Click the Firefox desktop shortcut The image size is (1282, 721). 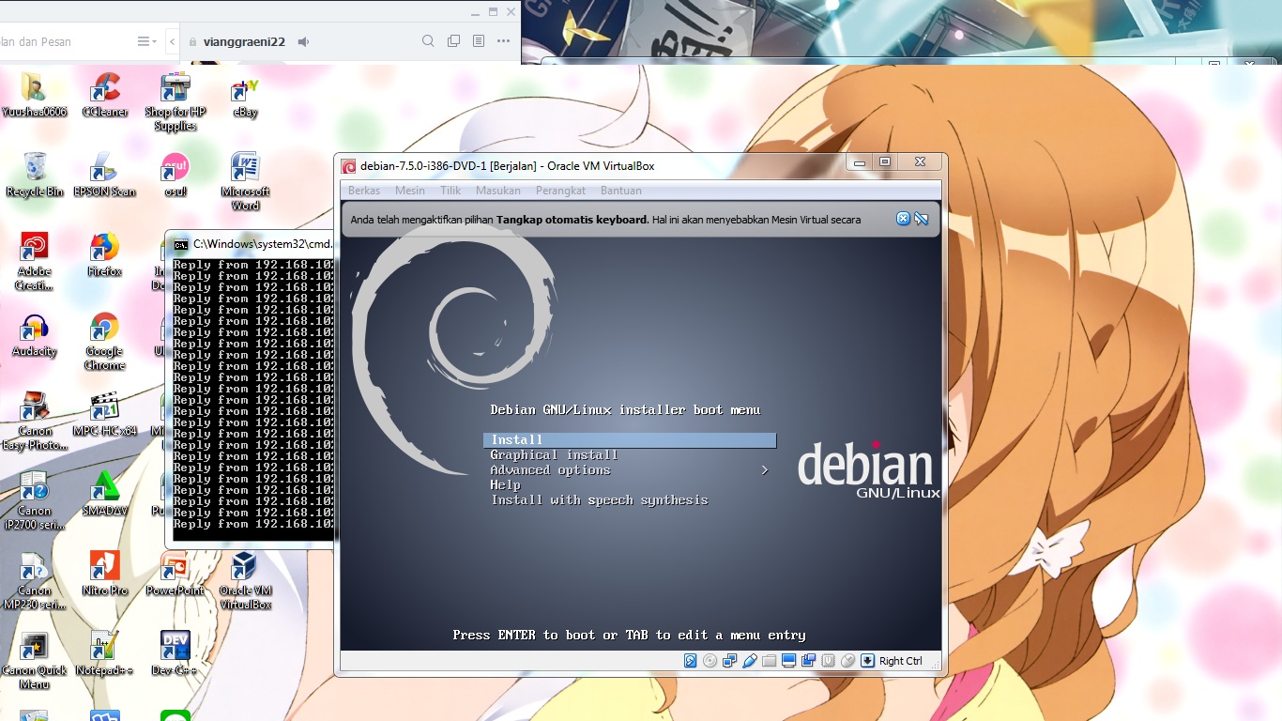click(104, 254)
